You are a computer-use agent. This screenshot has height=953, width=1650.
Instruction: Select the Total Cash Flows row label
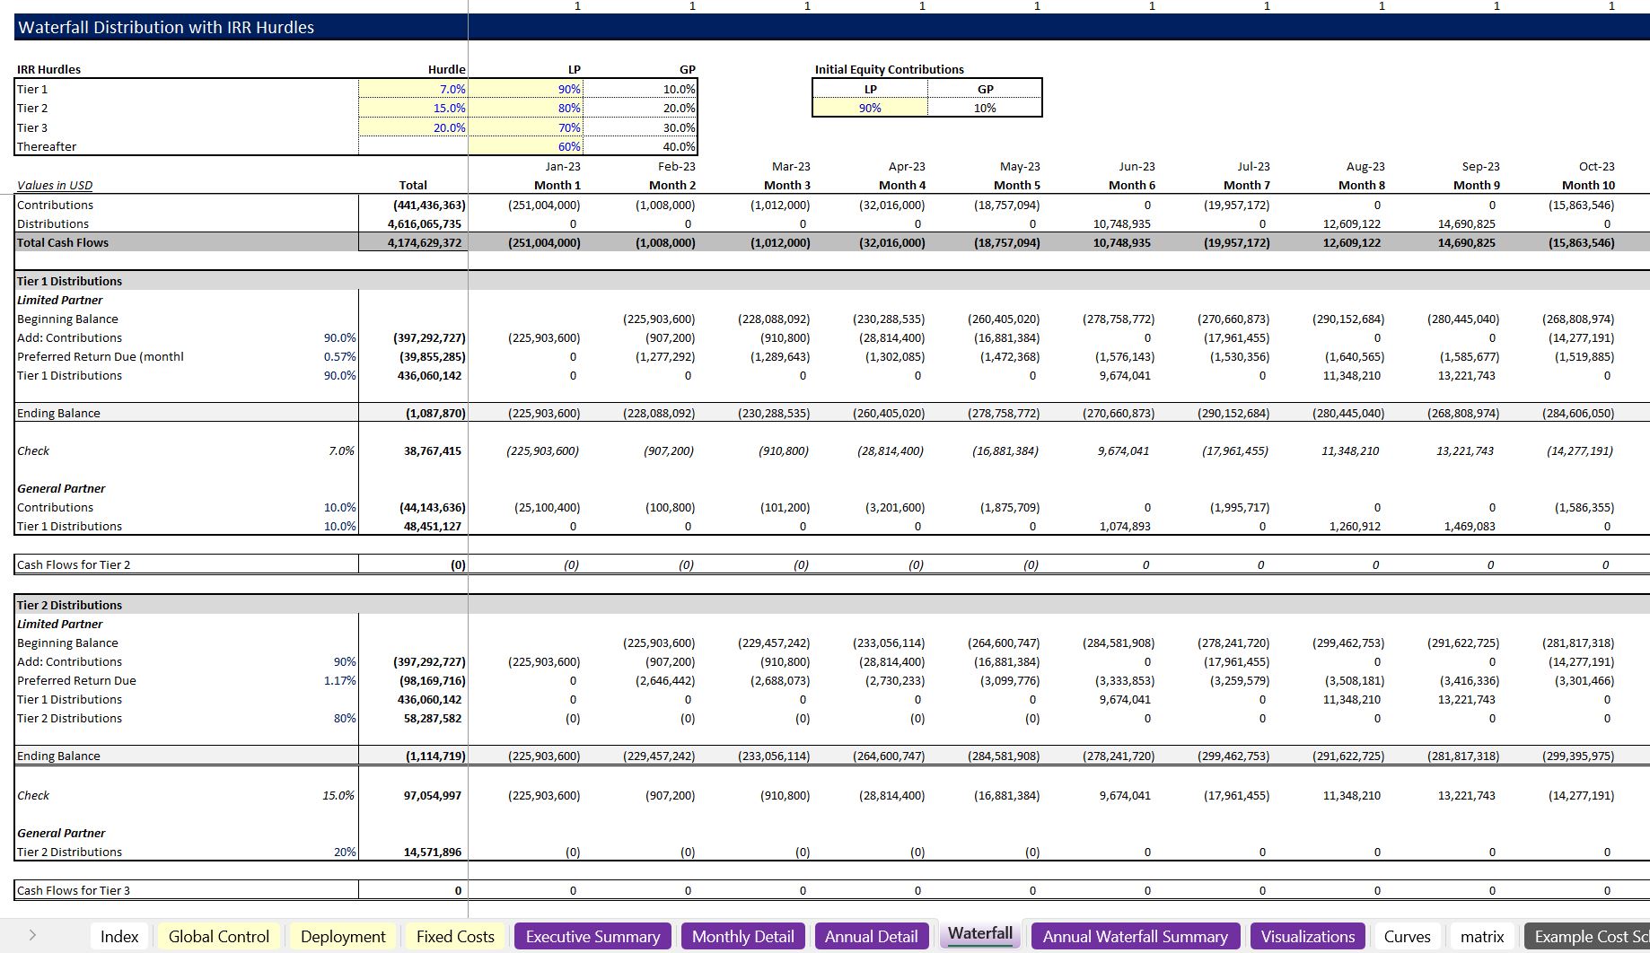tap(61, 242)
